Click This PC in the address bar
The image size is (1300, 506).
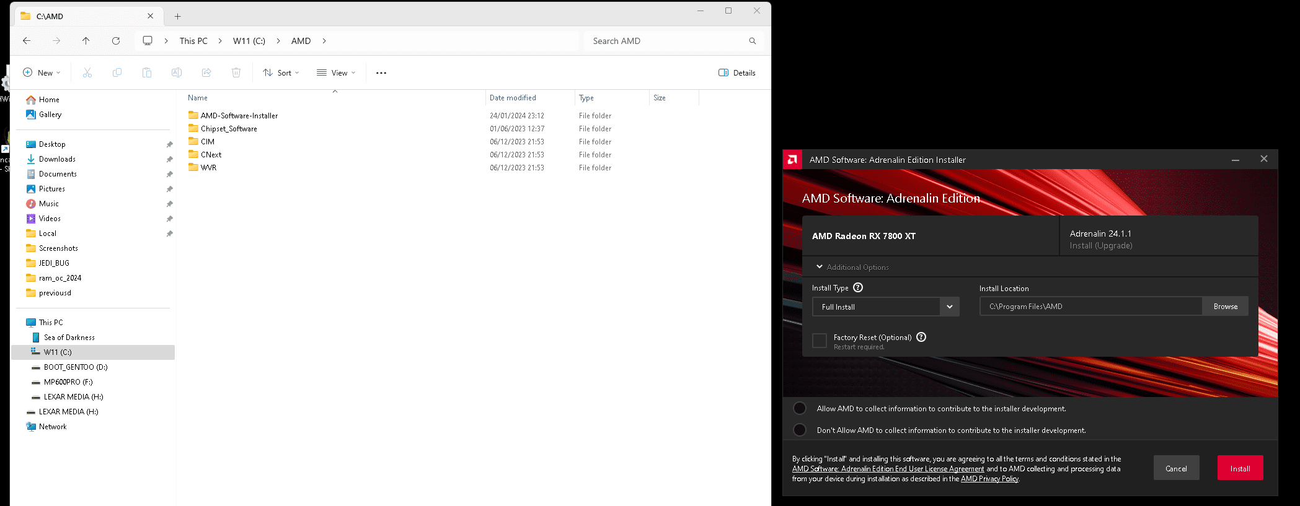tap(193, 41)
